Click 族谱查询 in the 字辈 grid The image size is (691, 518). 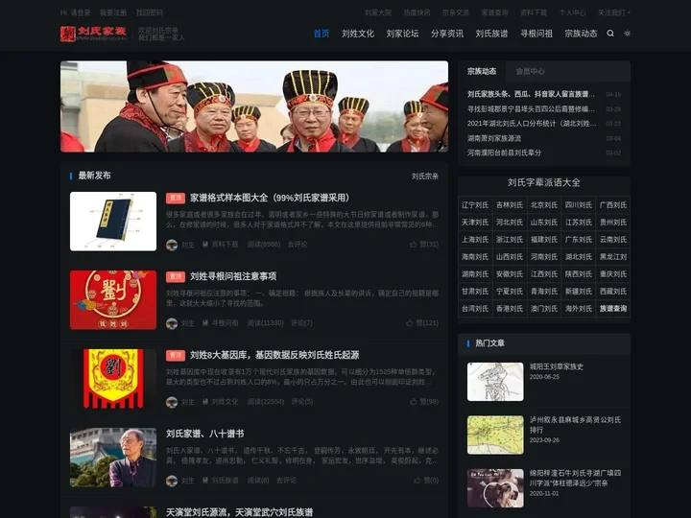pyautogui.click(x=613, y=308)
